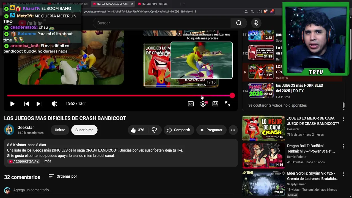Viewport: 352px width, 198px height.
Task: Click the Unirse button
Action: click(x=60, y=130)
